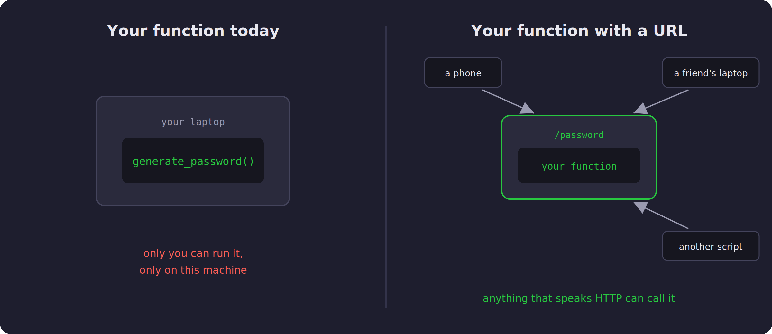Click the vertical divider between panels
Screen dimensions: 772x334
tap(386, 167)
